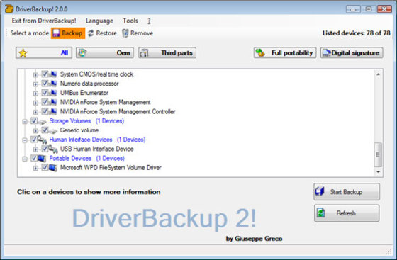Viewport: 397px width, 260px height.
Task: Click the green Refresh icon
Action: (320, 213)
